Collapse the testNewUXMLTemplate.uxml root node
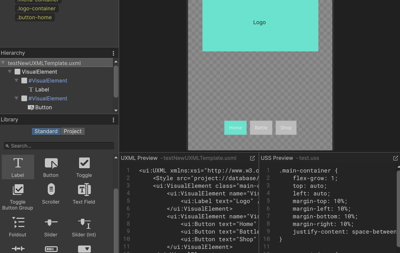The image size is (400, 253). point(4,63)
